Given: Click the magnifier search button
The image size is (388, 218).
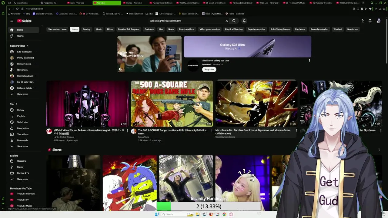Looking at the screenshot, I should point(234,21).
